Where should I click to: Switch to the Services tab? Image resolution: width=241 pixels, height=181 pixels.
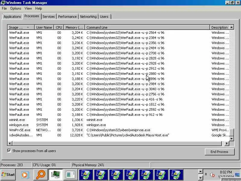pos(49,17)
